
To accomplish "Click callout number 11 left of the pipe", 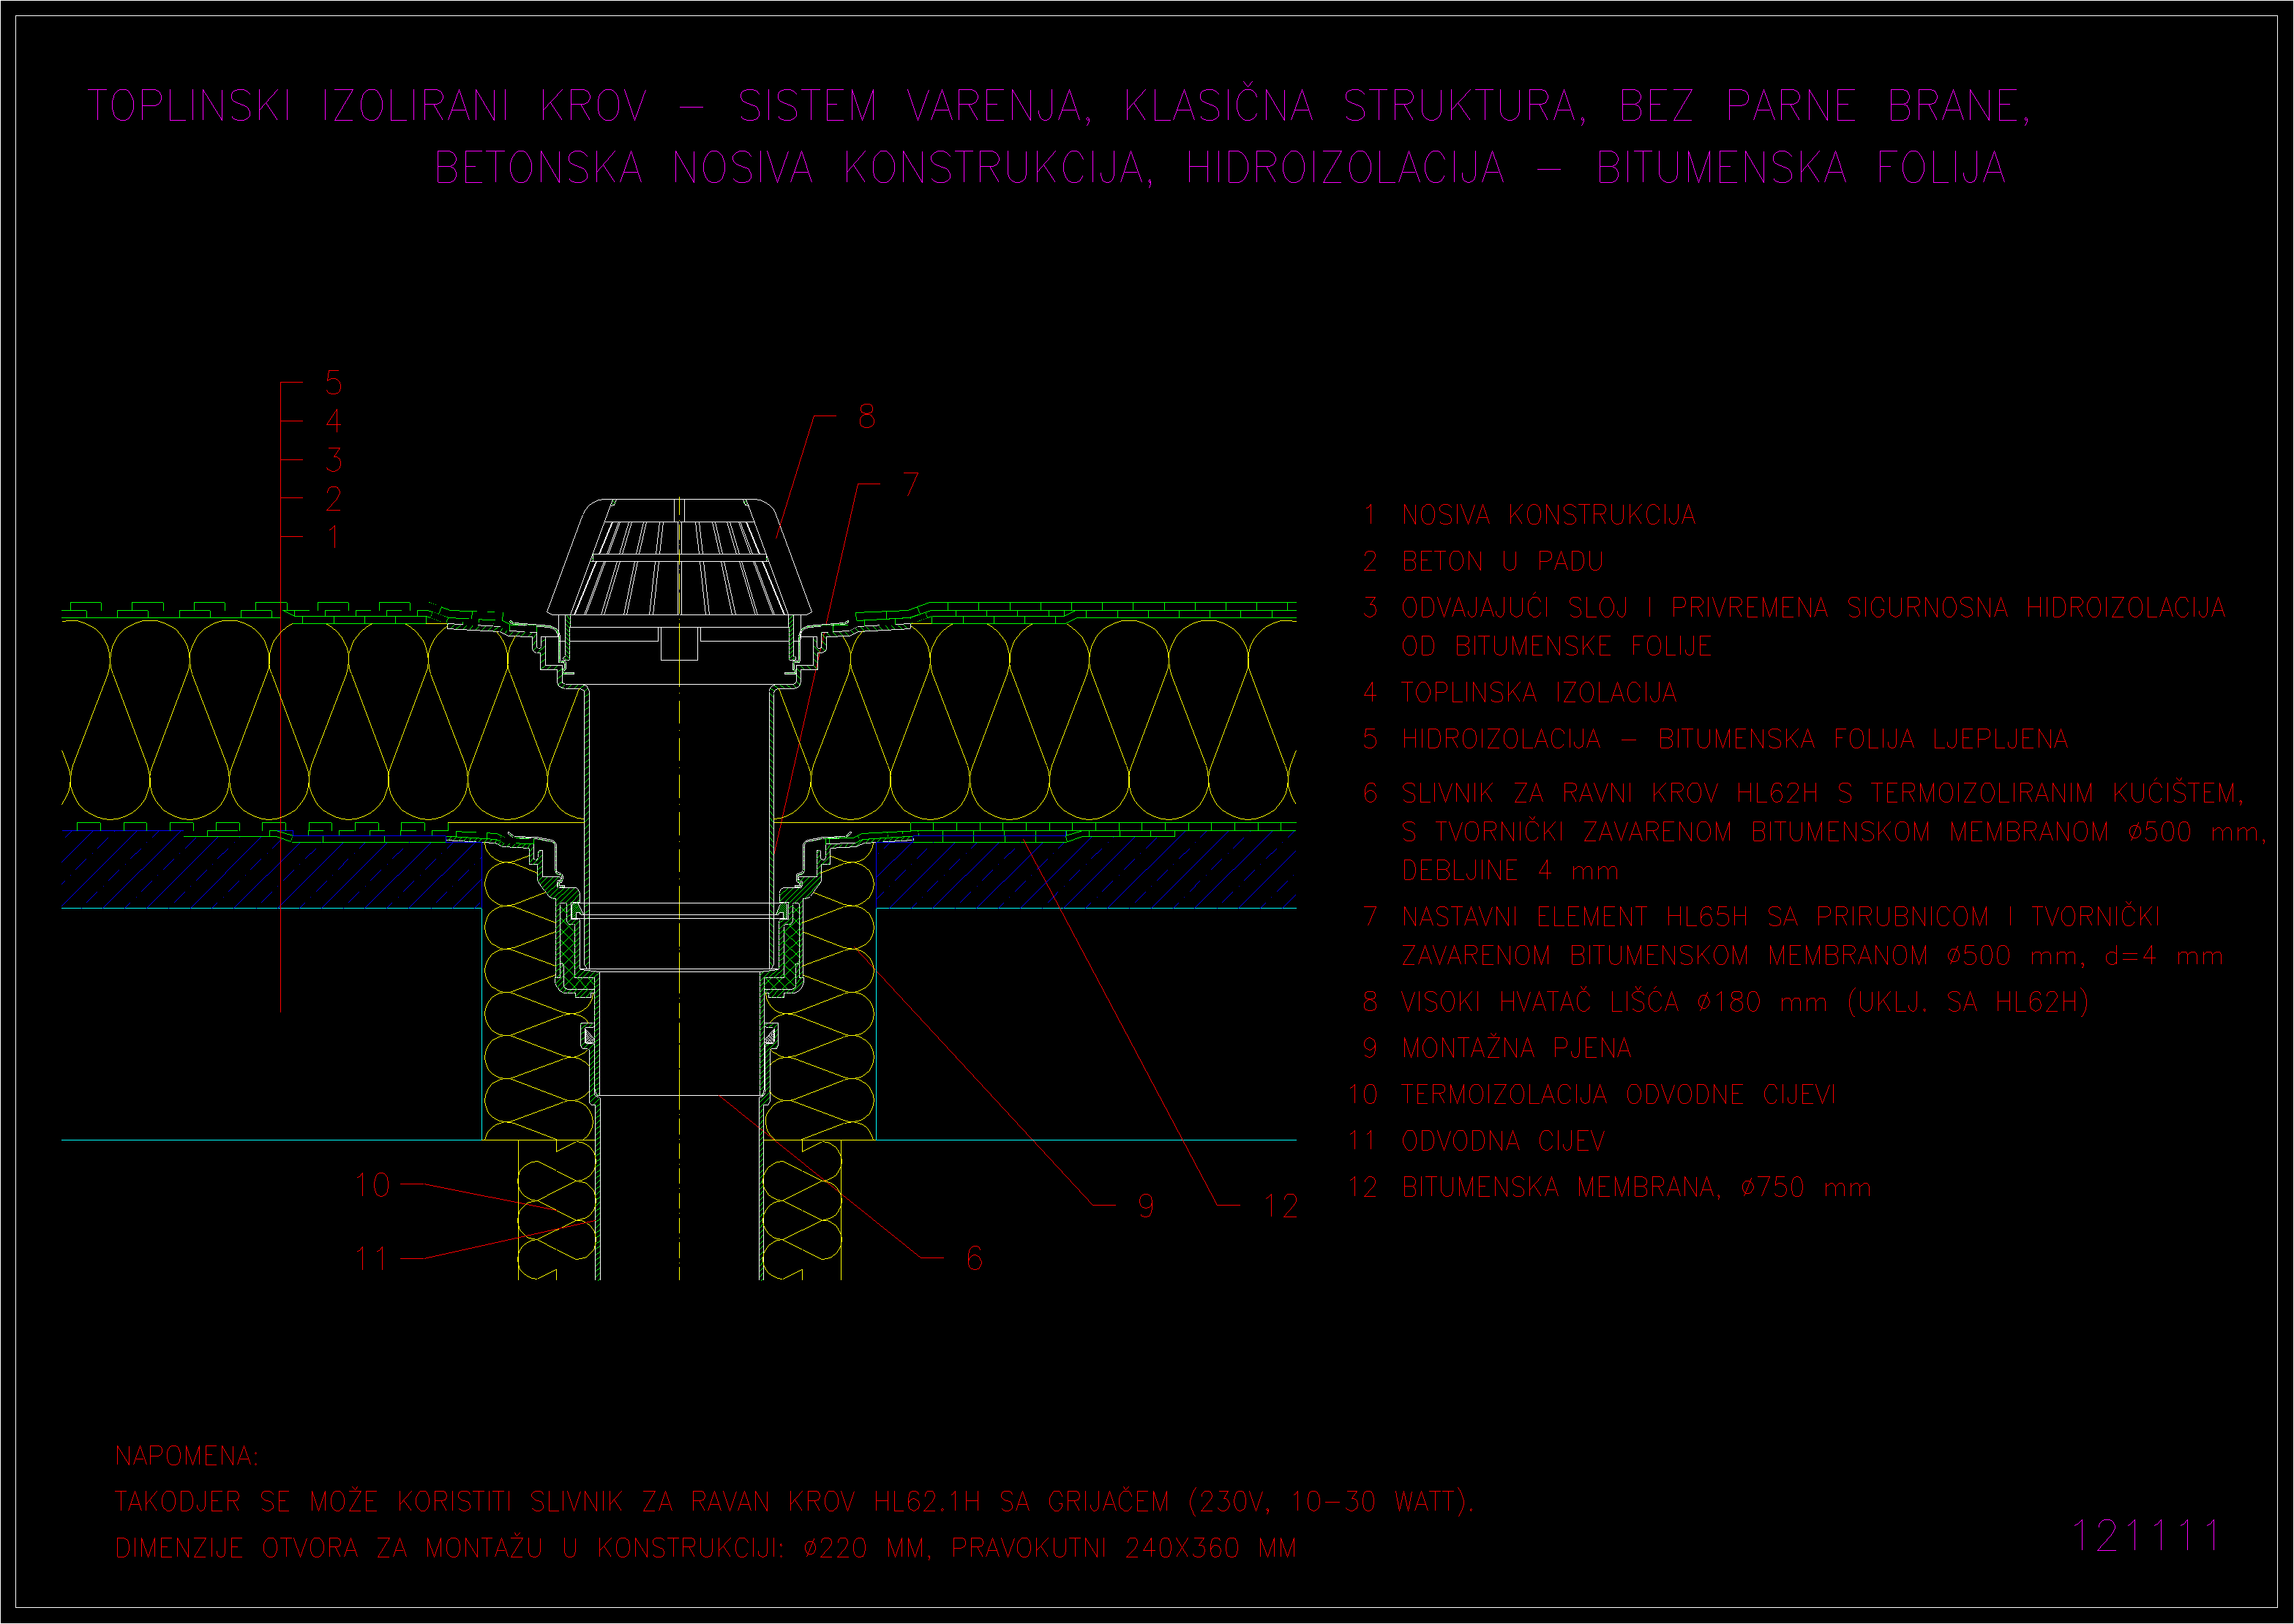I will (x=371, y=1258).
